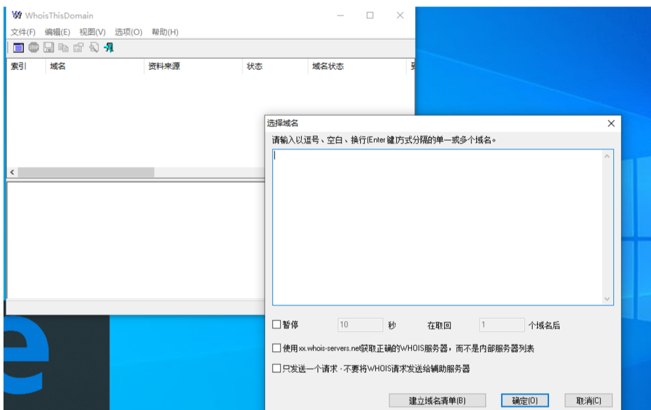Image resolution: width=651 pixels, height=410 pixels.
Task: Click the domain count field showing 1
Action: (502, 325)
